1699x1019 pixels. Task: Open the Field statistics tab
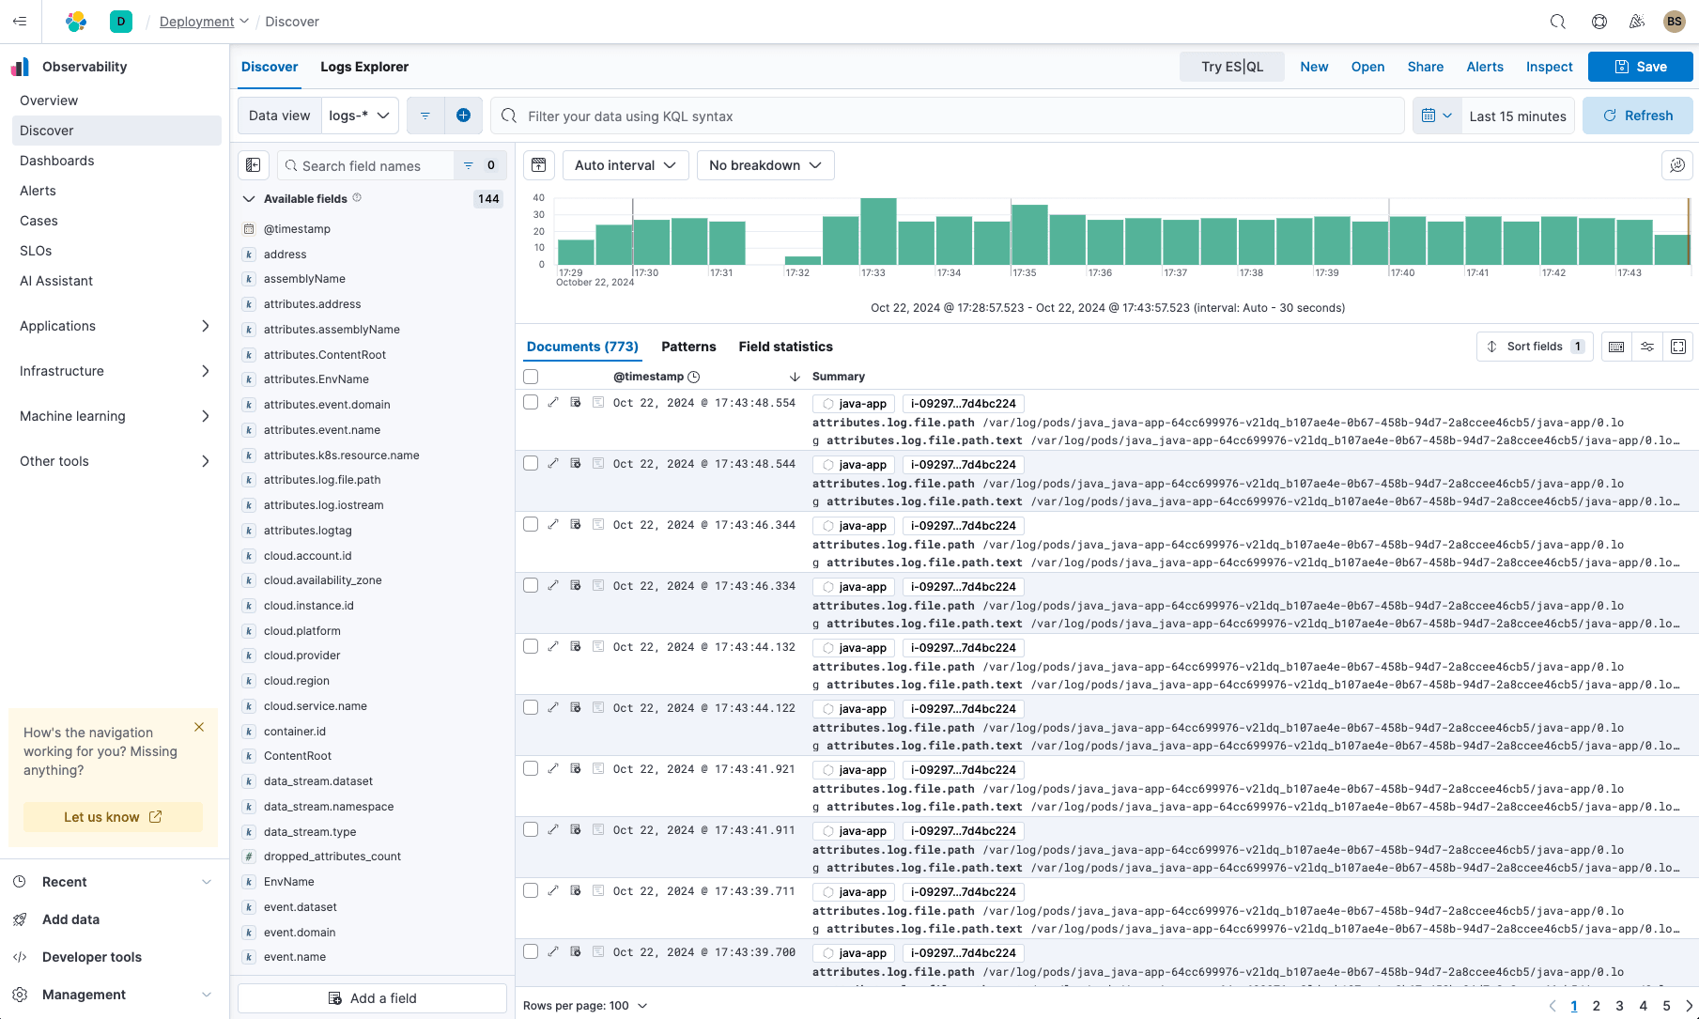coord(785,347)
